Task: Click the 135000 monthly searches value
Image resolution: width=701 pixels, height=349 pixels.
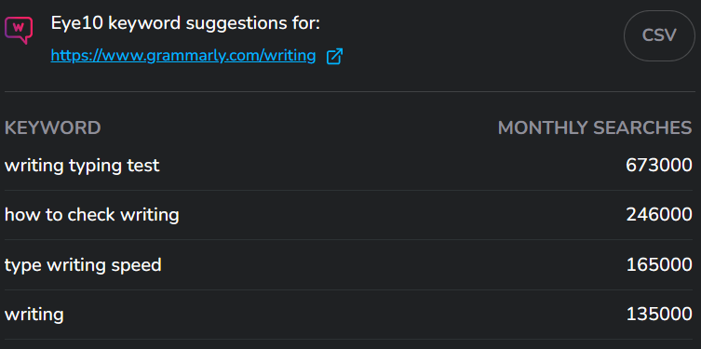Action: (x=659, y=315)
